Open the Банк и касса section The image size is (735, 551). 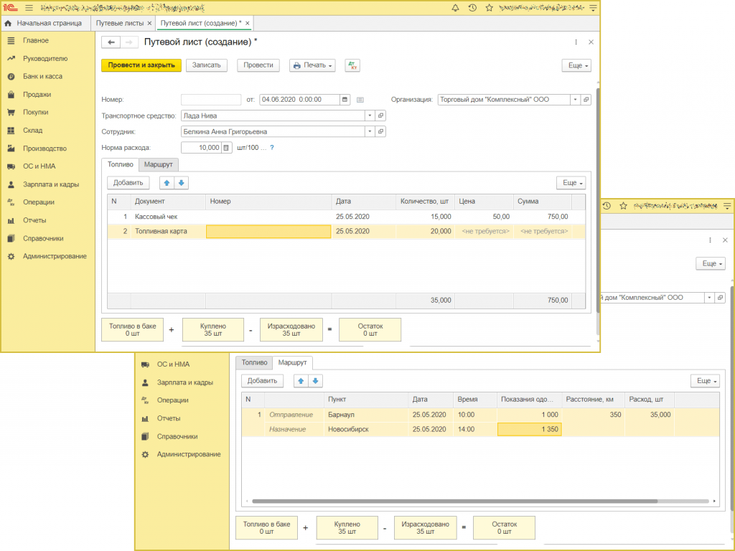click(42, 77)
